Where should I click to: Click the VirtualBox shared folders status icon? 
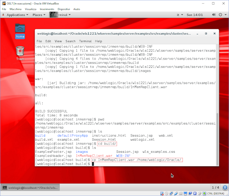(181, 194)
